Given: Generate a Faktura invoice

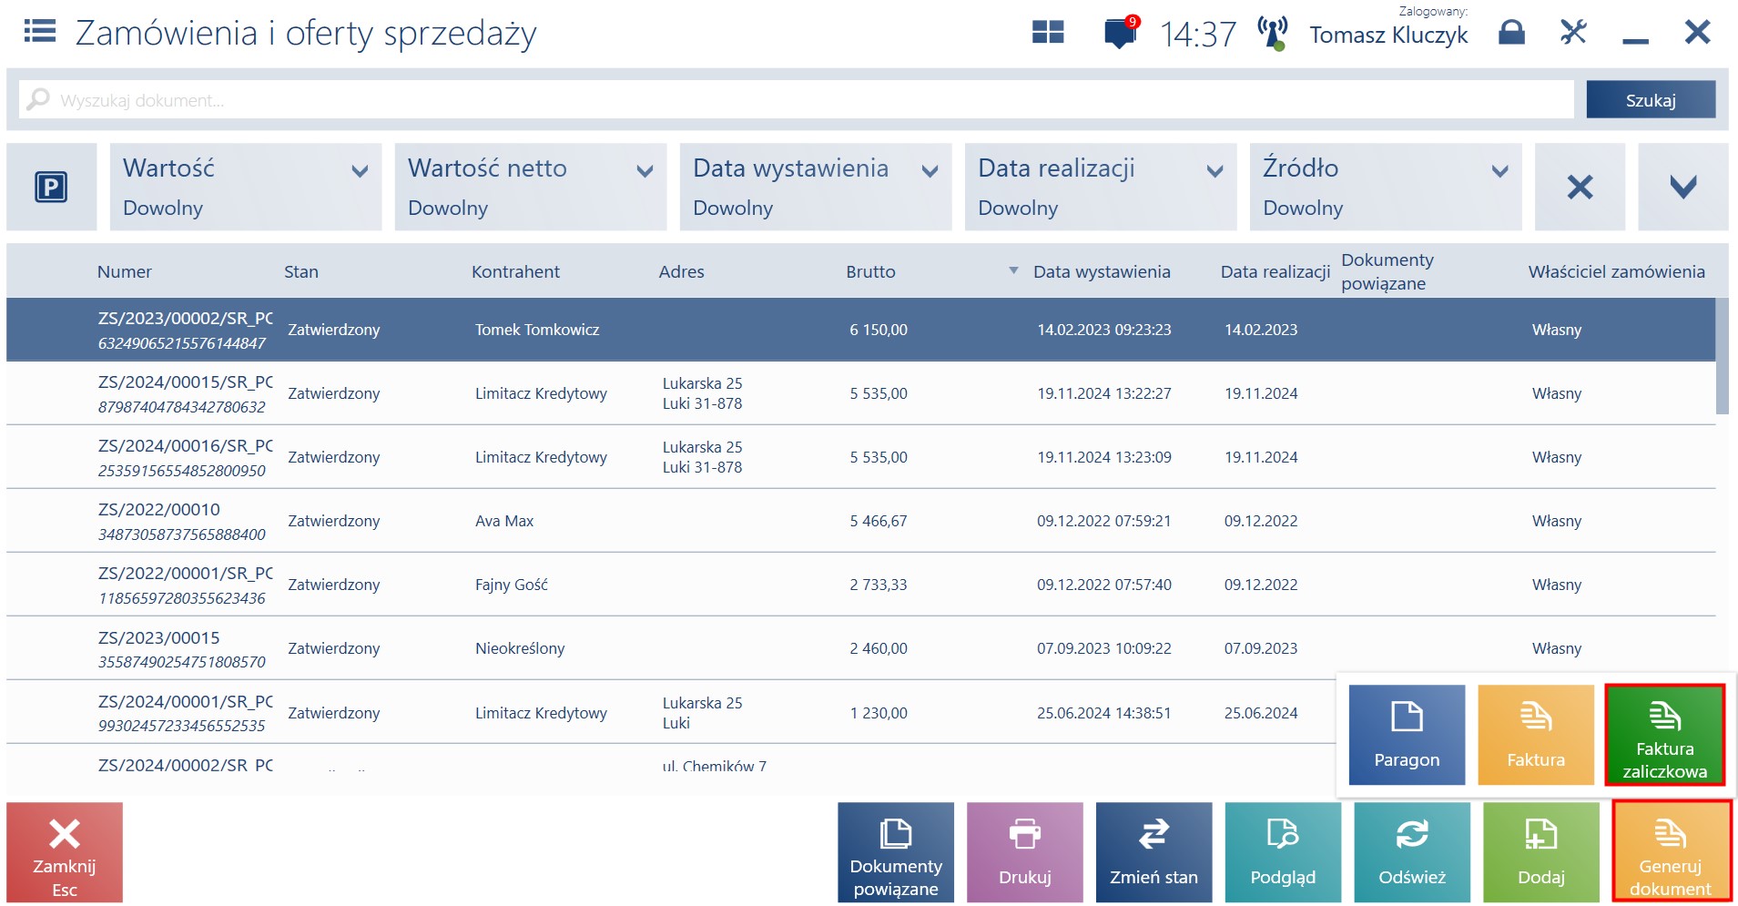Looking at the screenshot, I should [1536, 735].
